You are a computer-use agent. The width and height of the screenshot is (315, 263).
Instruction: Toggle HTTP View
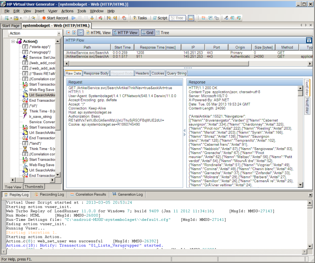126,32
